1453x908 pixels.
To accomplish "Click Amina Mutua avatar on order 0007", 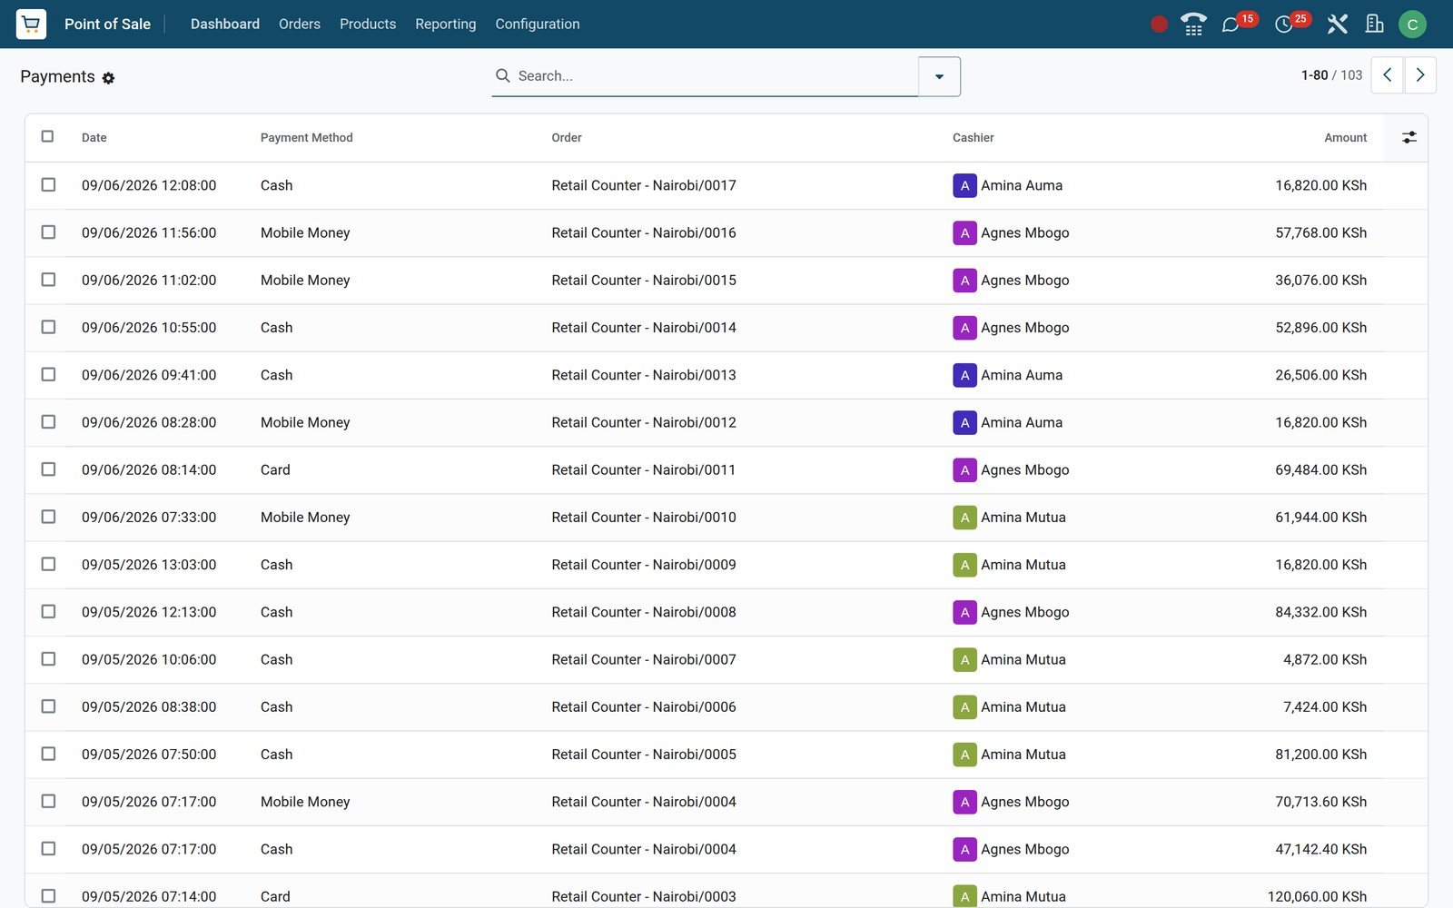I will click(x=964, y=659).
